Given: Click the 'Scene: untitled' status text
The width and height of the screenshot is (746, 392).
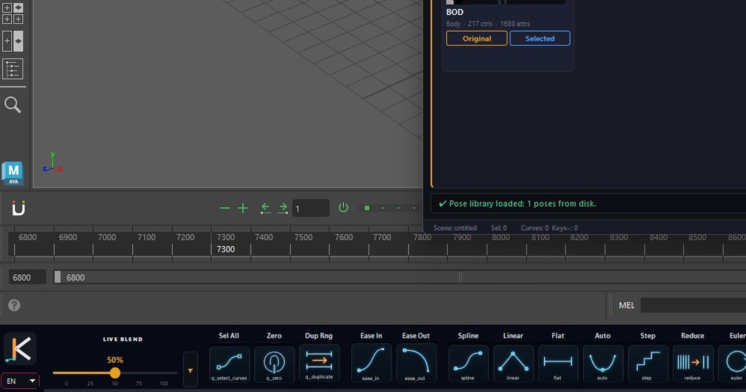Looking at the screenshot, I should click(x=455, y=228).
